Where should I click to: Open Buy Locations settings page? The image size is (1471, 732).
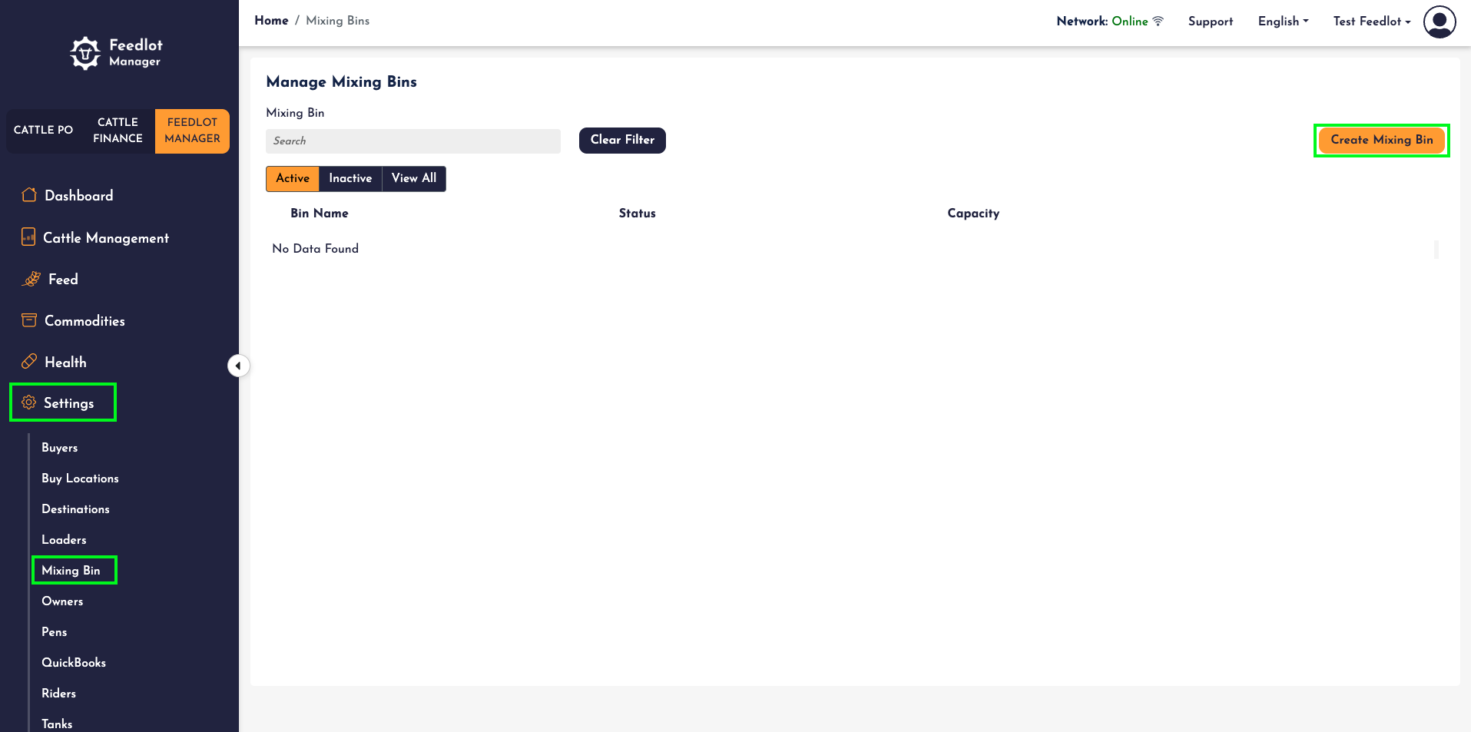tap(80, 479)
